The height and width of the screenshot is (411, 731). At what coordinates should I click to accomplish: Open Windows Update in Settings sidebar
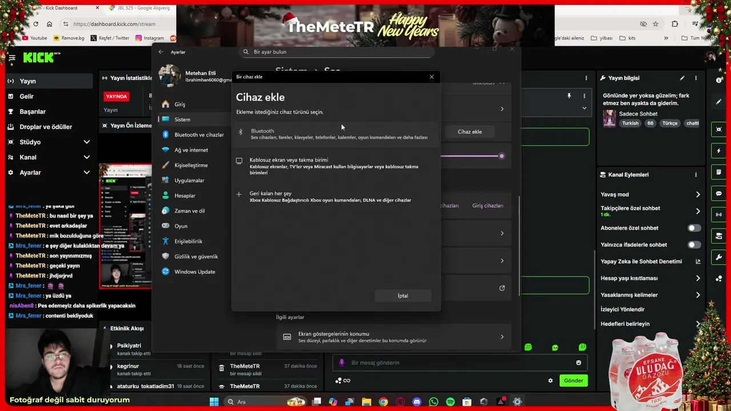[194, 272]
